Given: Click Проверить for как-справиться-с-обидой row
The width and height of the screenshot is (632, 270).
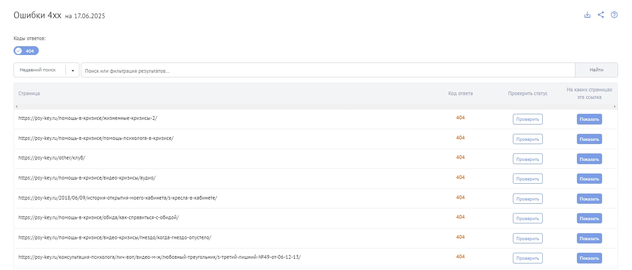Looking at the screenshot, I should (x=528, y=218).
